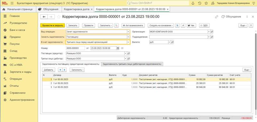Open the user profile icon
This screenshot has width=257, height=122.
coord(213,3)
